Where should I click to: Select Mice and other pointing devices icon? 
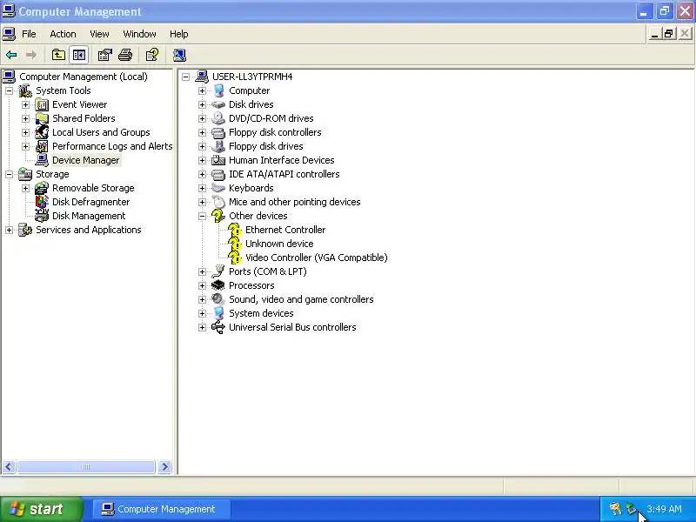[218, 202]
